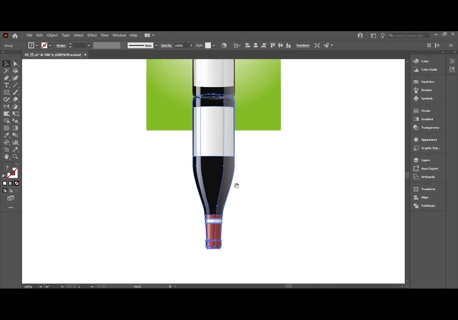Reset to default fill and stroke
The width and height of the screenshot is (458, 320).
[4, 176]
